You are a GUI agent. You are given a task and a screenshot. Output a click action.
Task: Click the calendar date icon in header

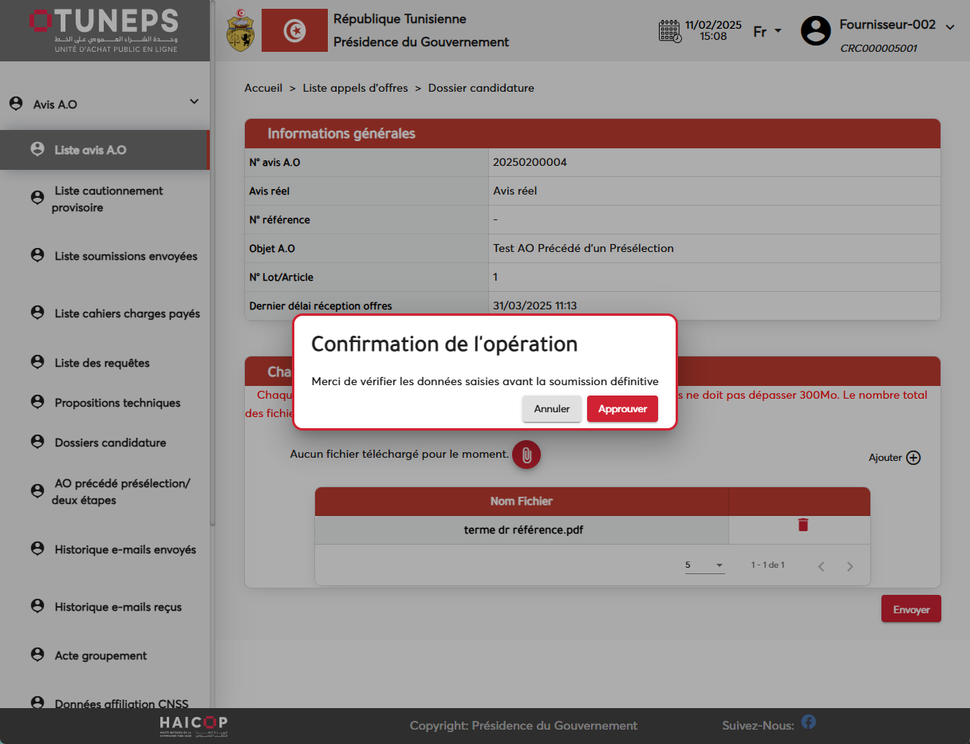[x=670, y=31]
